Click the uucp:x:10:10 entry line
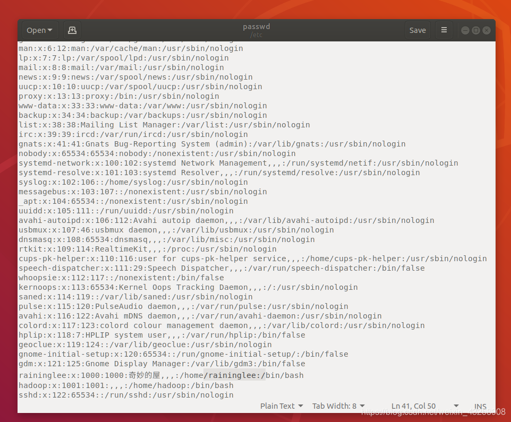 [x=140, y=87]
